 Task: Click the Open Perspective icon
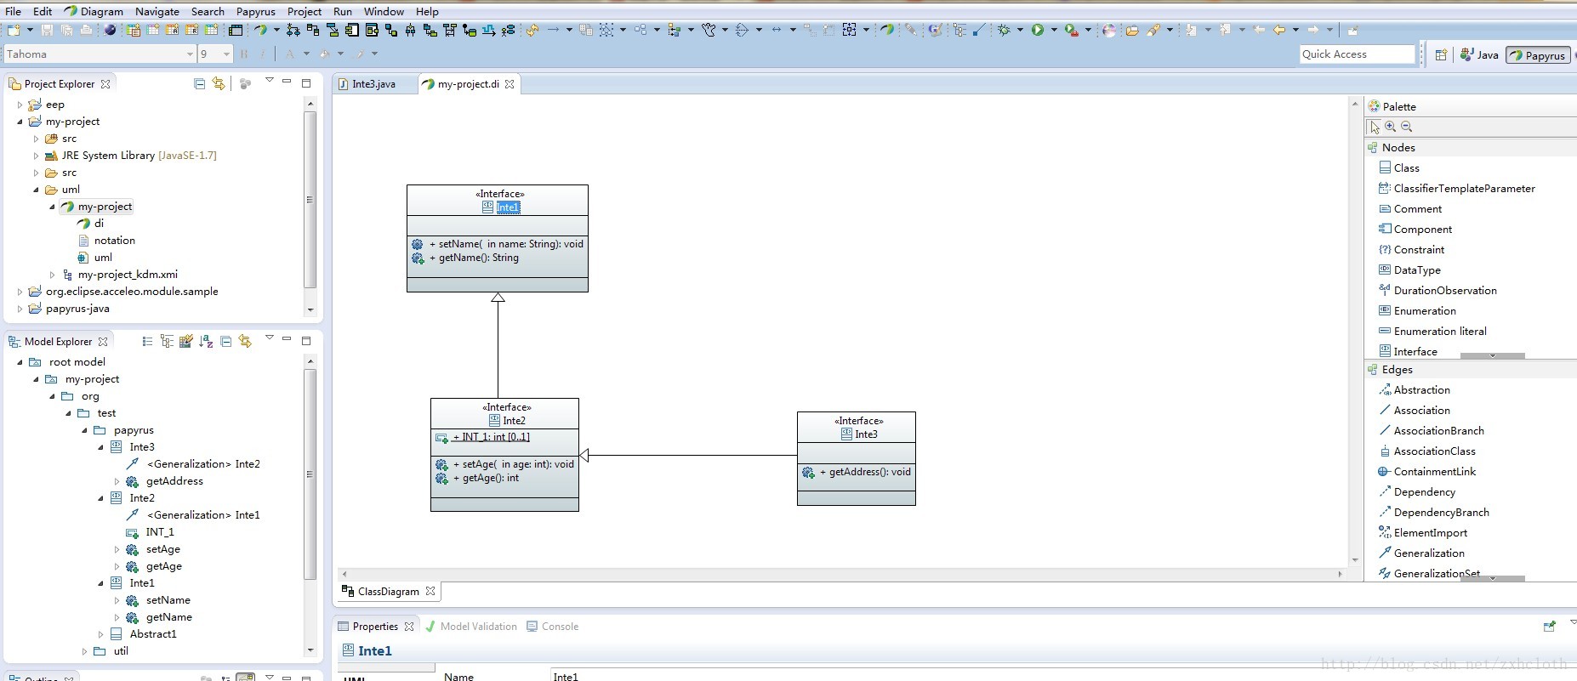(1441, 54)
